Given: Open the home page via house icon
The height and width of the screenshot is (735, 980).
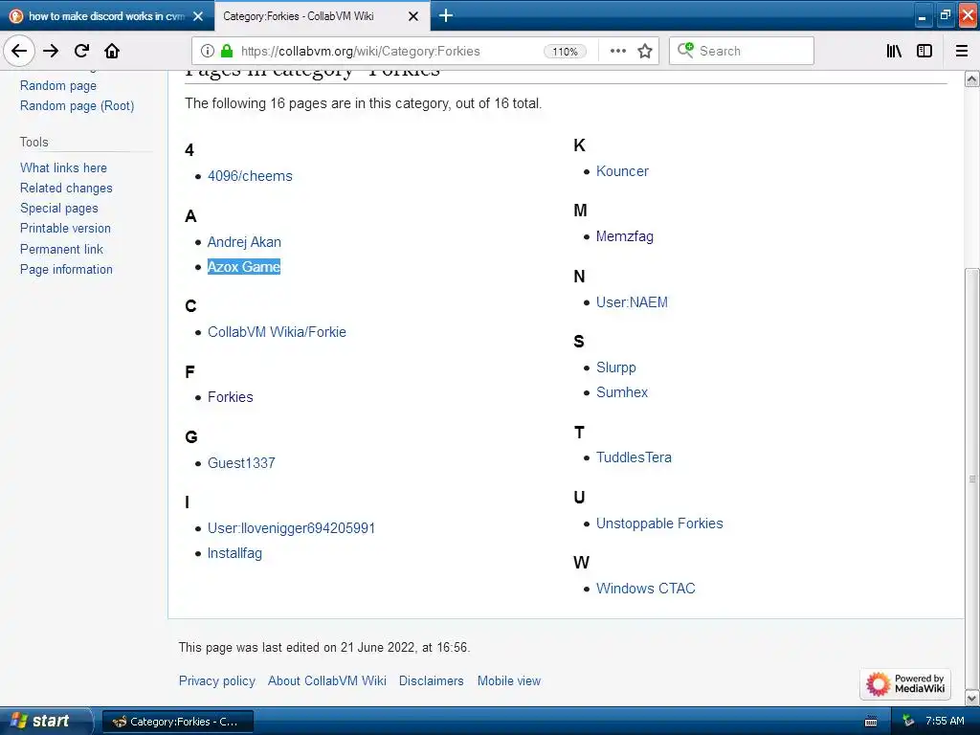Looking at the screenshot, I should coord(112,51).
